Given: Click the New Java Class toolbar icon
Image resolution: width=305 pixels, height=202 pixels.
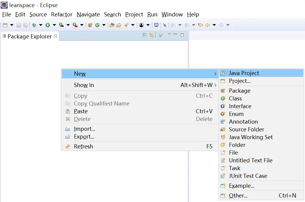Looking at the screenshot, I should click(97, 25).
